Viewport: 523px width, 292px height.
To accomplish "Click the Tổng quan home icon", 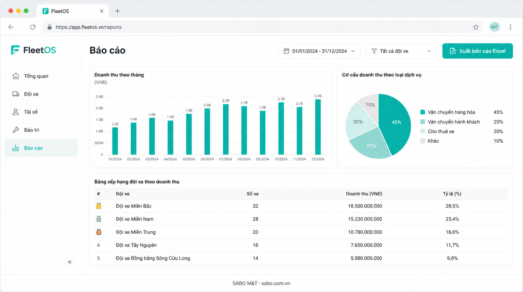I will point(16,76).
